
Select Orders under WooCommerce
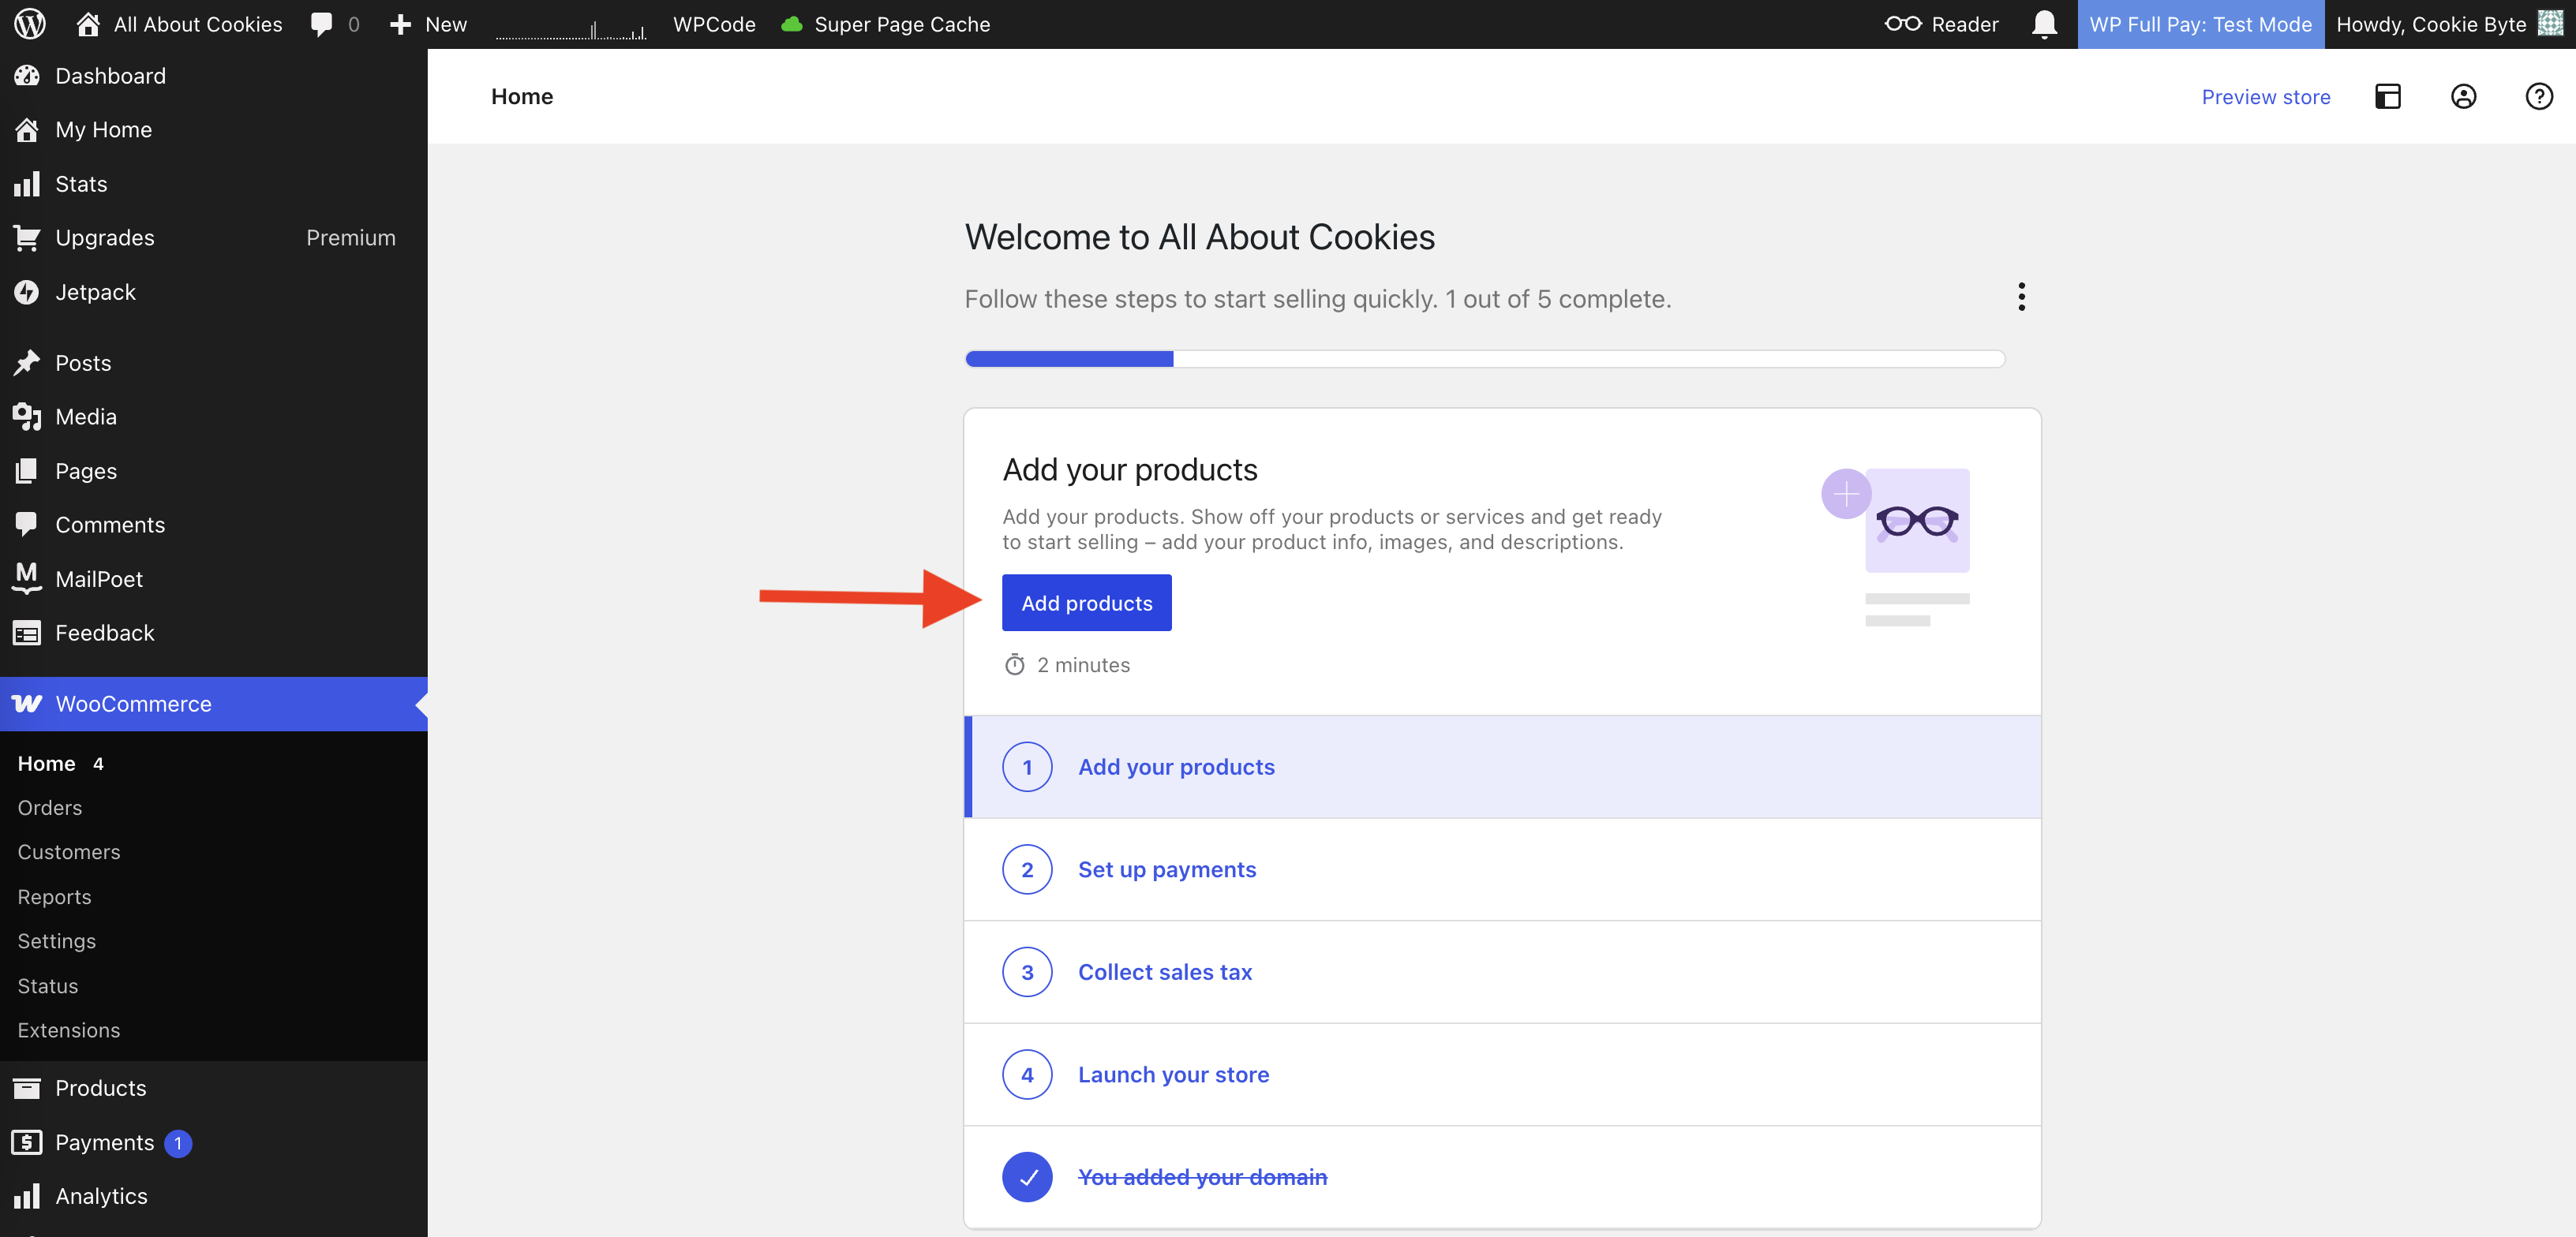pos(49,807)
